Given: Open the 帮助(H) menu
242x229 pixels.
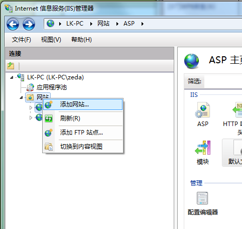Looking at the screenshot, I should (81, 40).
